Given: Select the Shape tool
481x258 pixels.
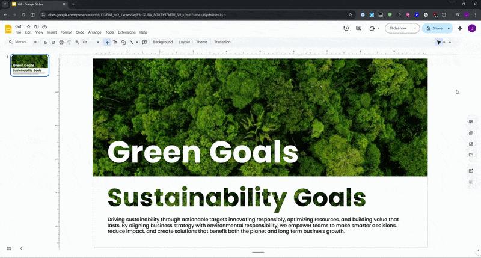Looking at the screenshot, I should (x=123, y=42).
